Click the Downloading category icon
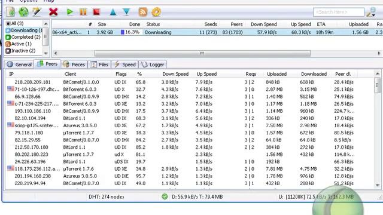Viewport: 383px width, 215px height. click(8, 30)
